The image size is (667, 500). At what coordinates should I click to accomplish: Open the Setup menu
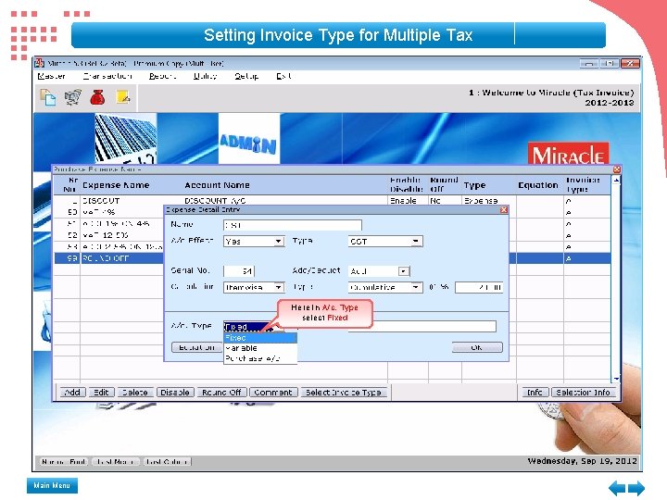(x=246, y=76)
